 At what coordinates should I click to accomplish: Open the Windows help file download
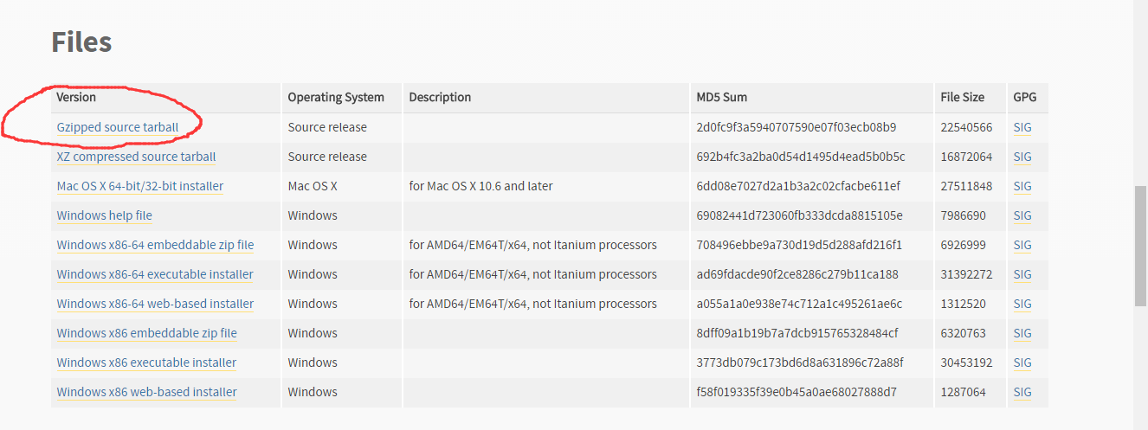point(104,215)
